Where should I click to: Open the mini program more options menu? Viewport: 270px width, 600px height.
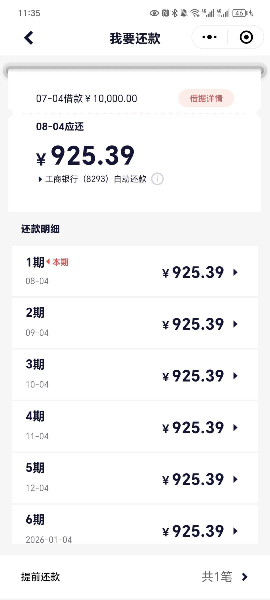pos(209,37)
